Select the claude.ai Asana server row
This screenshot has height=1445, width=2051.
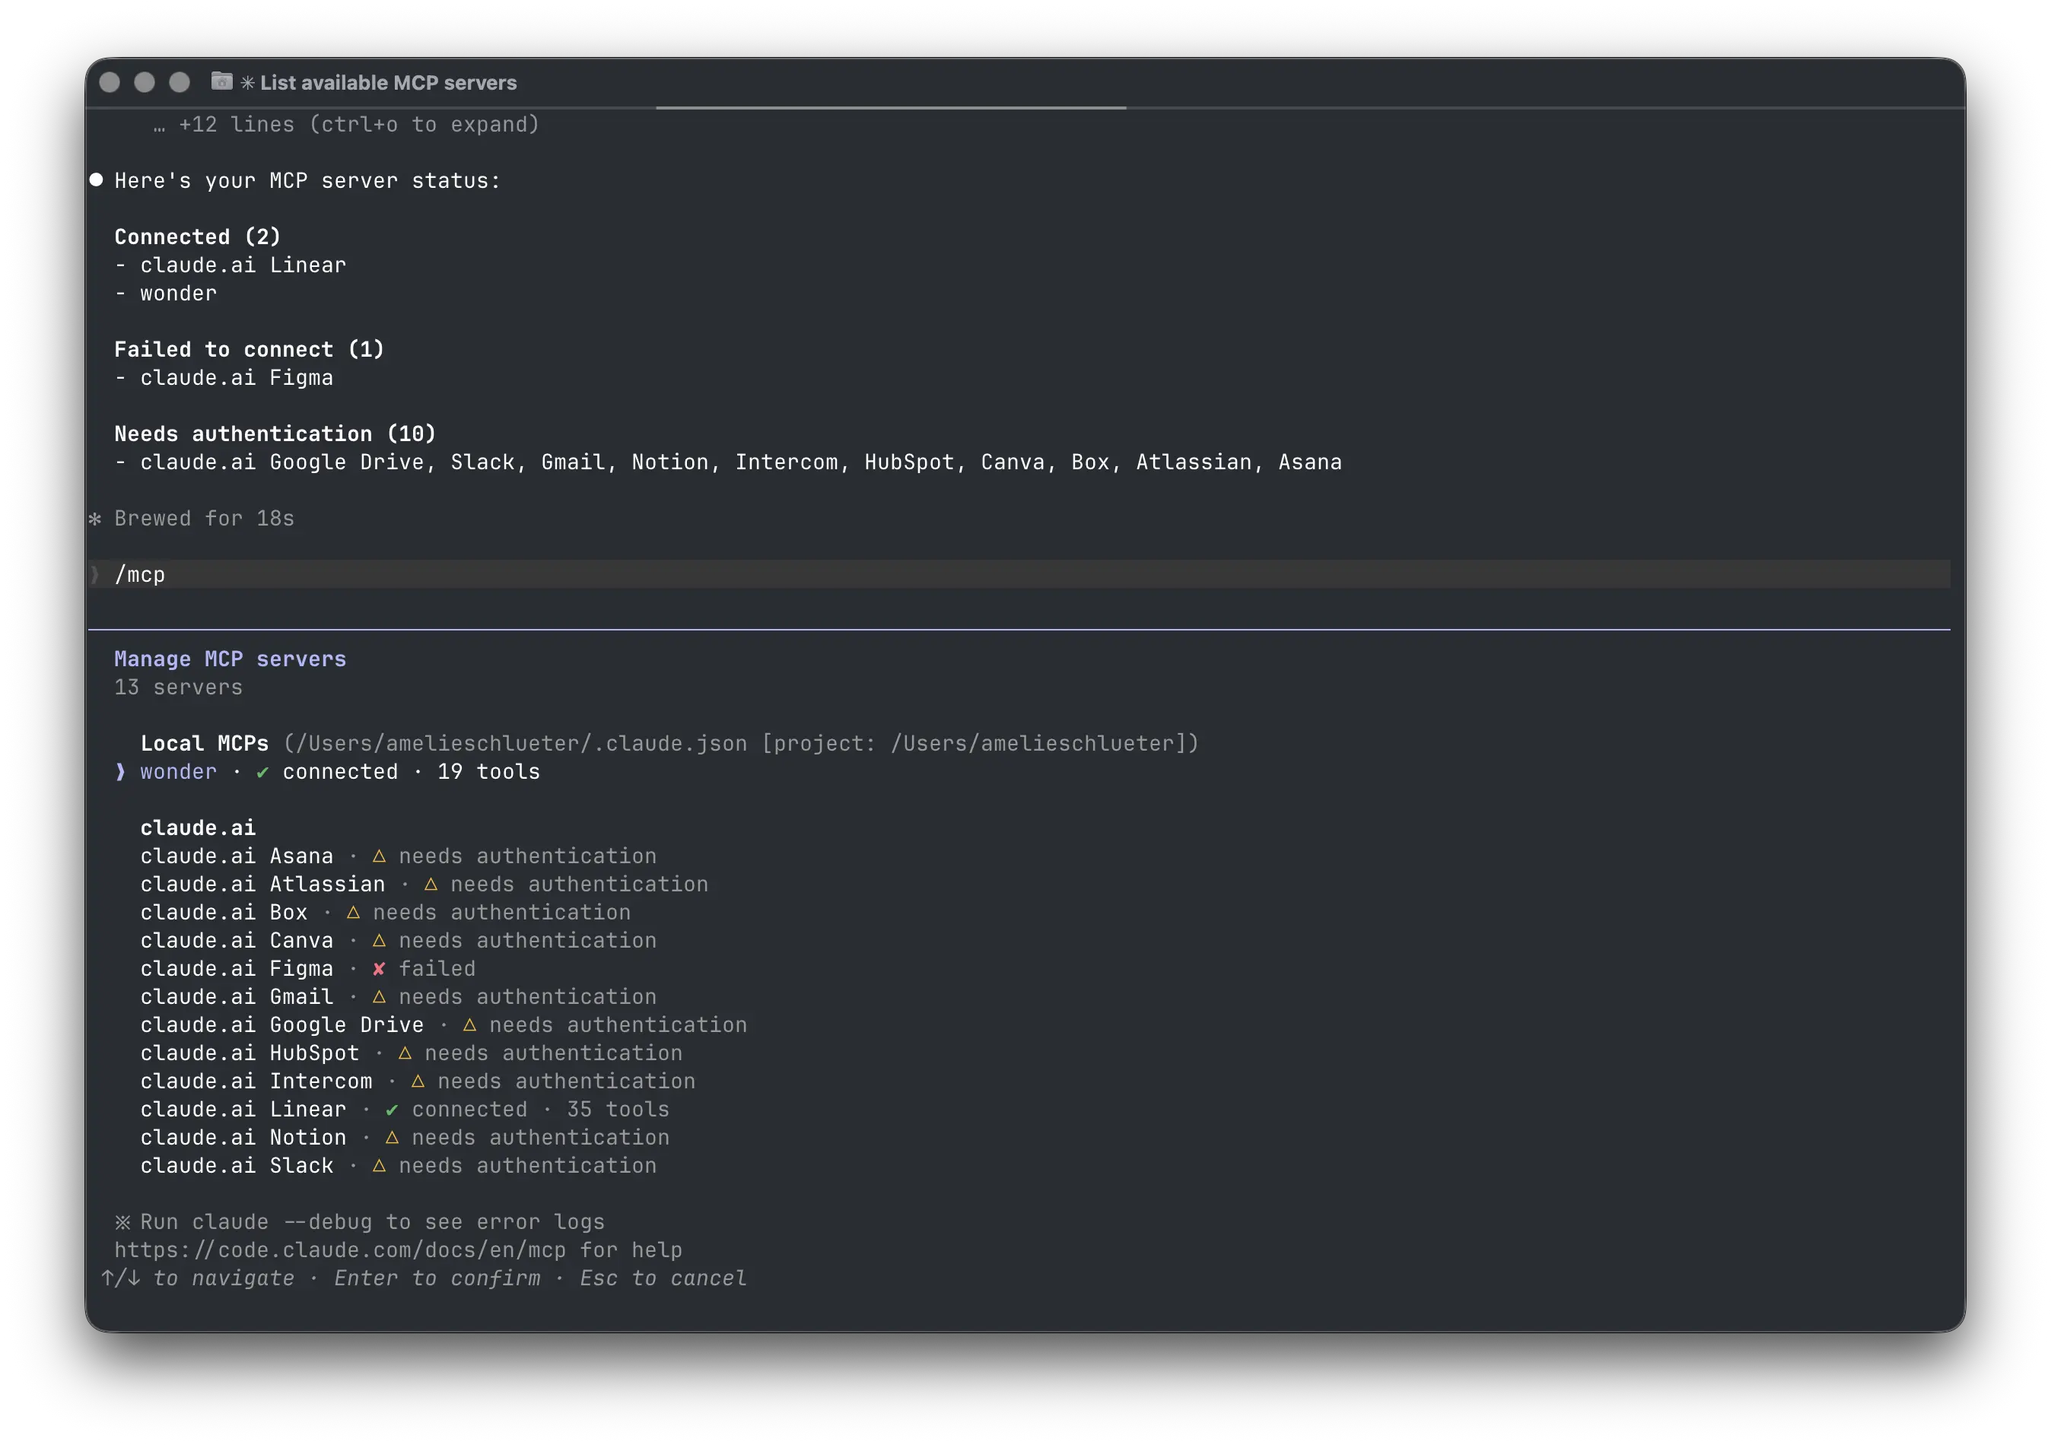coord(399,856)
